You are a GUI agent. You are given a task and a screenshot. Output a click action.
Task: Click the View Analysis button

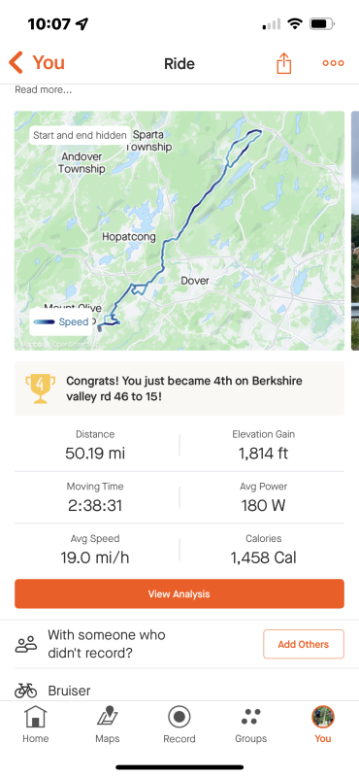[x=179, y=593]
